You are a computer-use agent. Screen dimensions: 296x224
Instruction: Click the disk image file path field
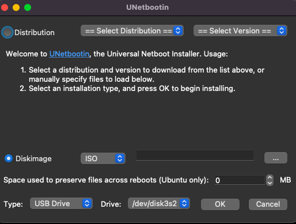pyautogui.click(x=195, y=155)
